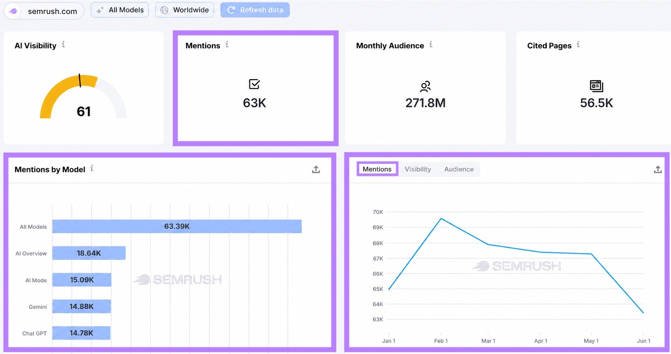The width and height of the screenshot is (671, 354).
Task: Click the Feb 1 date label
Action: coord(441,341)
